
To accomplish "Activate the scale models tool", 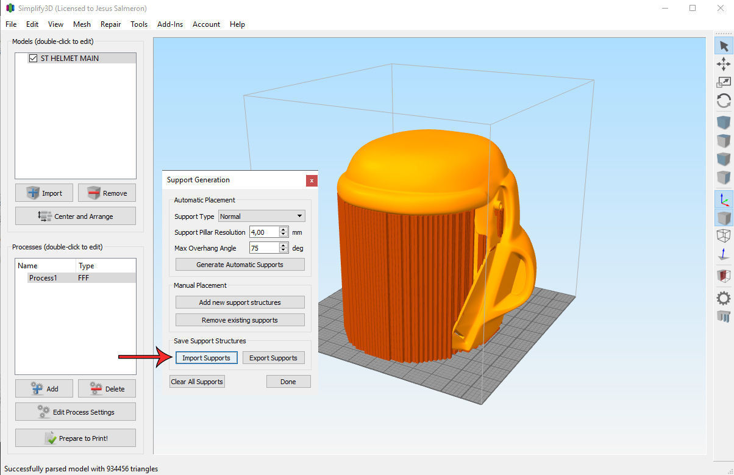I will coord(724,82).
